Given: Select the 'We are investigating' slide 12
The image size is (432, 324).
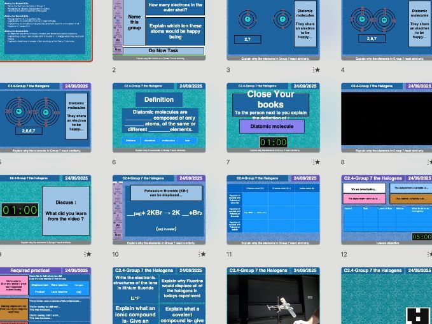Looking at the screenshot, I should [386, 209].
